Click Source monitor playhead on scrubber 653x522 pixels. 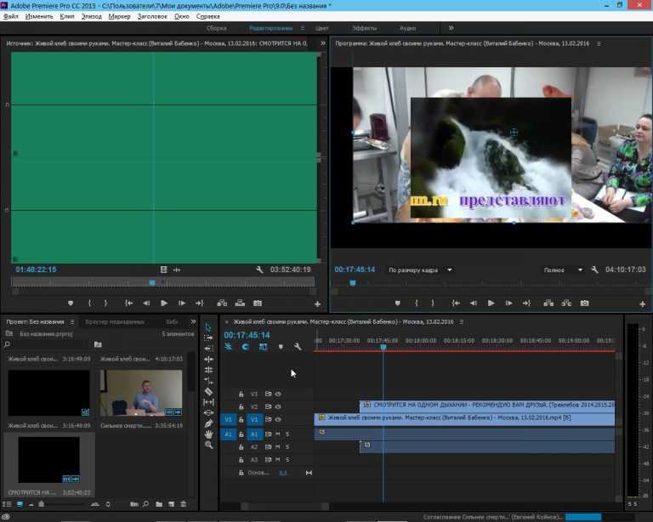click(152, 283)
